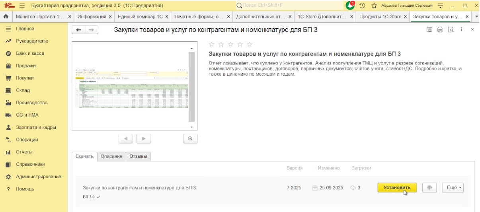Zoom the screenshot with magnifier button

[x=190, y=138]
